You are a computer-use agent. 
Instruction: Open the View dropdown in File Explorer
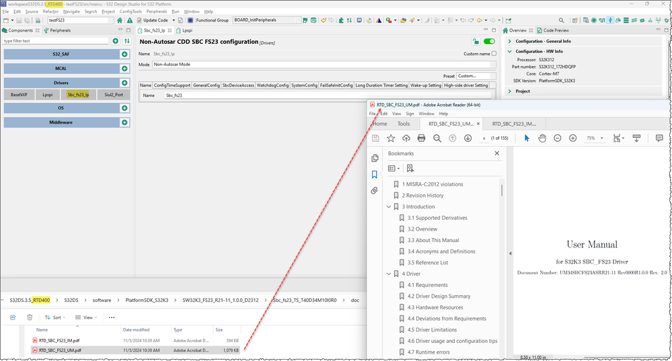coord(86,317)
